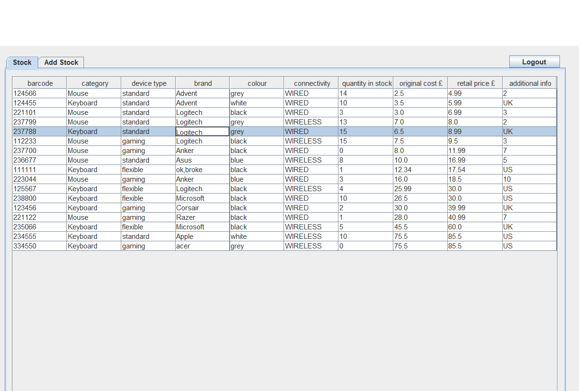Image resolution: width=579 pixels, height=391 pixels.
Task: Click retail price cell 4.99
Action: coord(475,93)
